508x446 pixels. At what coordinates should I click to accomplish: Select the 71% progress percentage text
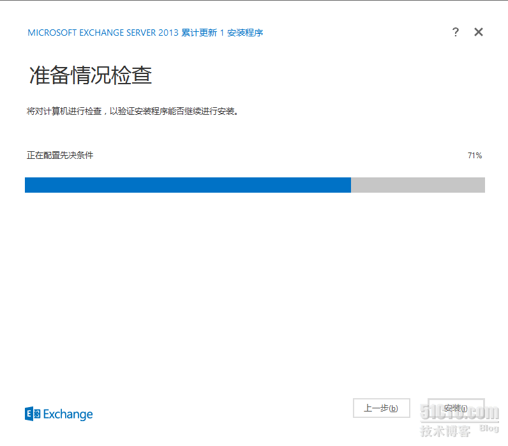coord(475,156)
